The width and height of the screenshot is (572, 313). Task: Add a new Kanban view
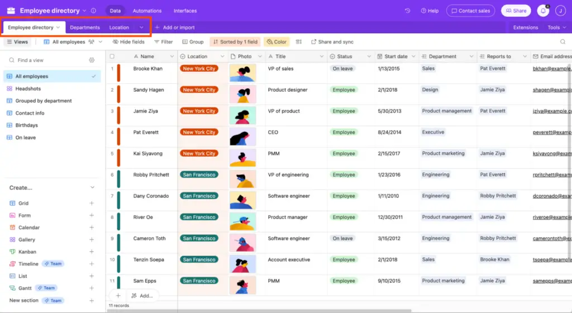click(x=92, y=252)
